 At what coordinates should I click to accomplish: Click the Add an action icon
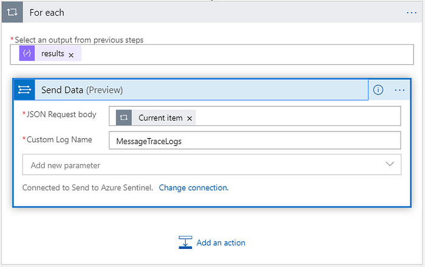click(185, 242)
